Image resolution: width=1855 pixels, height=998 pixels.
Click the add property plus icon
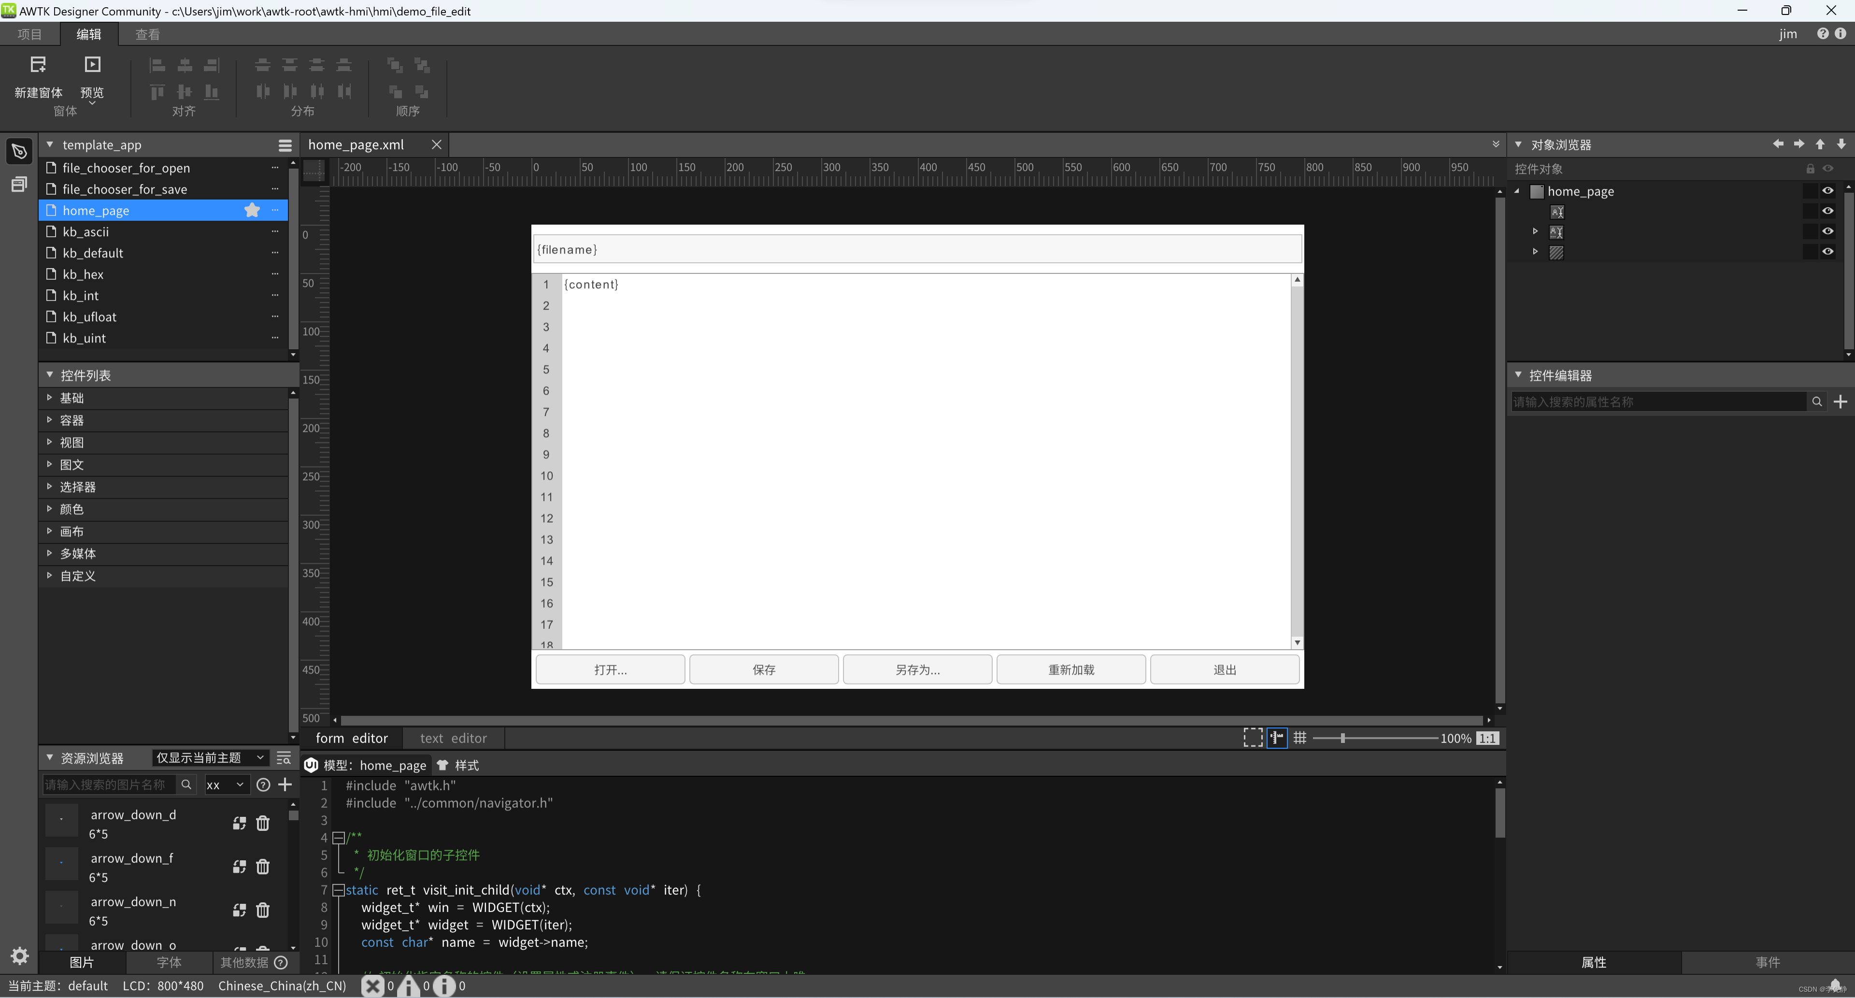click(x=1840, y=402)
